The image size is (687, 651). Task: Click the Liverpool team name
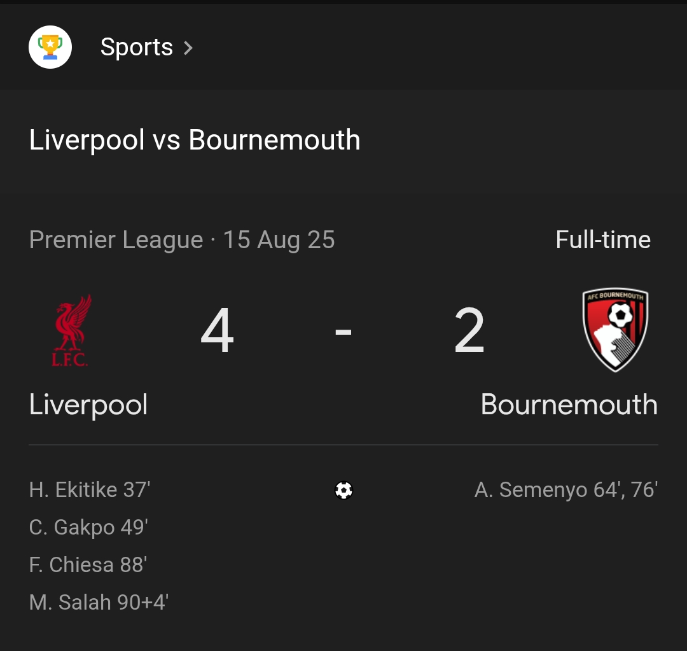87,405
